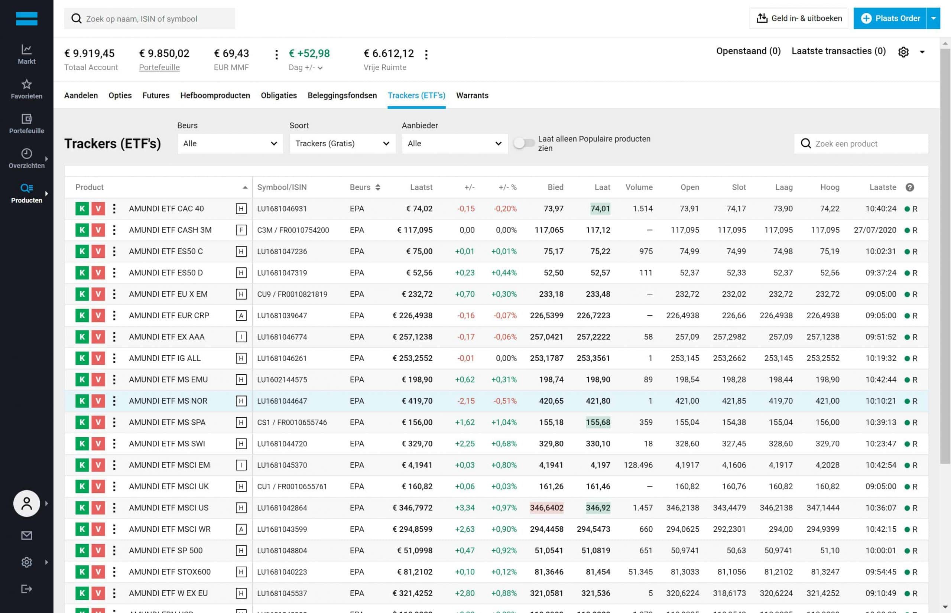Image resolution: width=951 pixels, height=613 pixels.
Task: Focus the Zoek een product field
Action: pyautogui.click(x=861, y=143)
